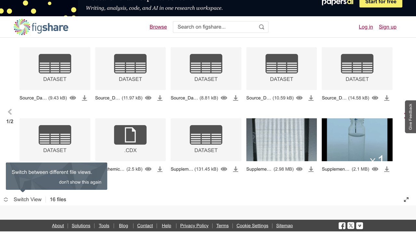Open the 2.1 MB vial video thumbnail

point(357,140)
